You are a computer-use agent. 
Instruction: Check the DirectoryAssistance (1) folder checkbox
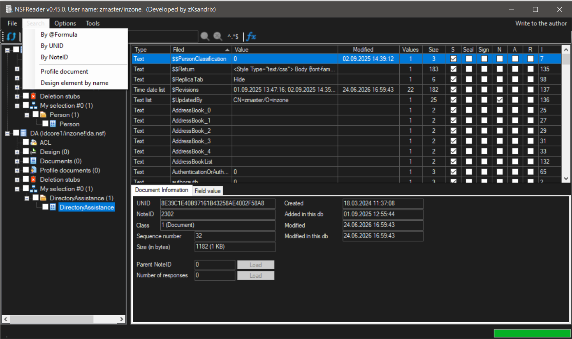pyautogui.click(x=35, y=198)
